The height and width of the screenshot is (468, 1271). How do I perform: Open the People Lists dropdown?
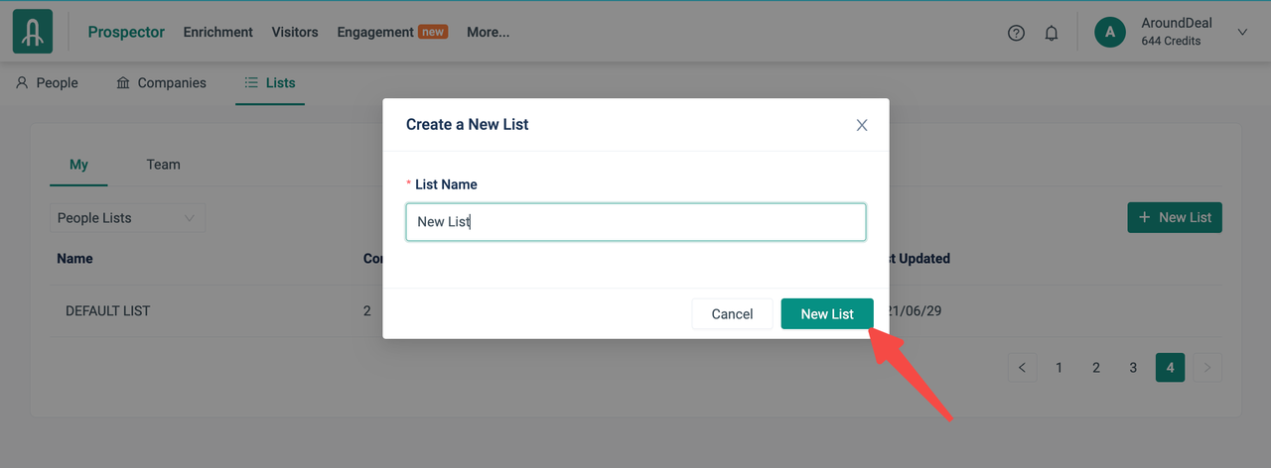[x=127, y=218]
